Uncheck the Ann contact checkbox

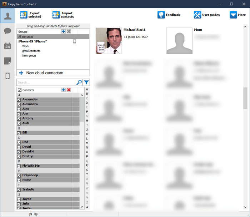coord(19,114)
